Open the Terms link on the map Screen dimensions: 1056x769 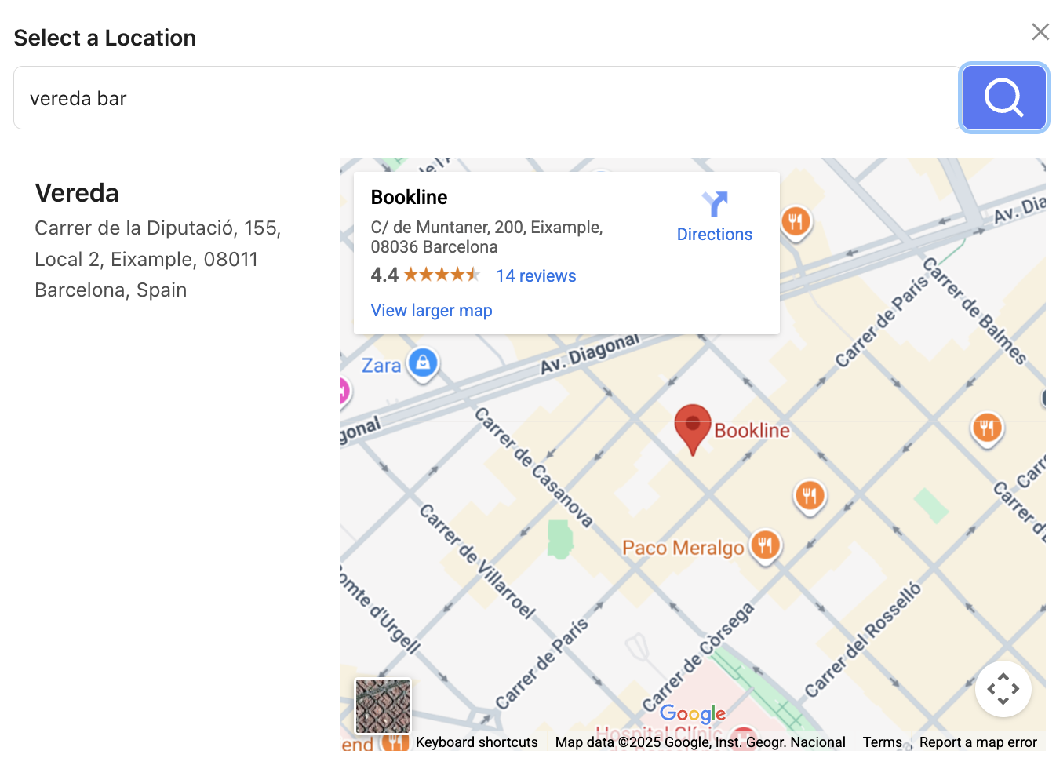[x=882, y=742]
